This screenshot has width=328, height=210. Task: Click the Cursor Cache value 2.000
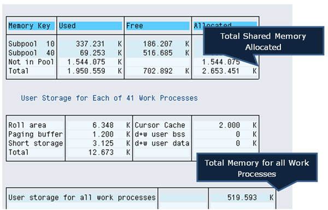229,125
